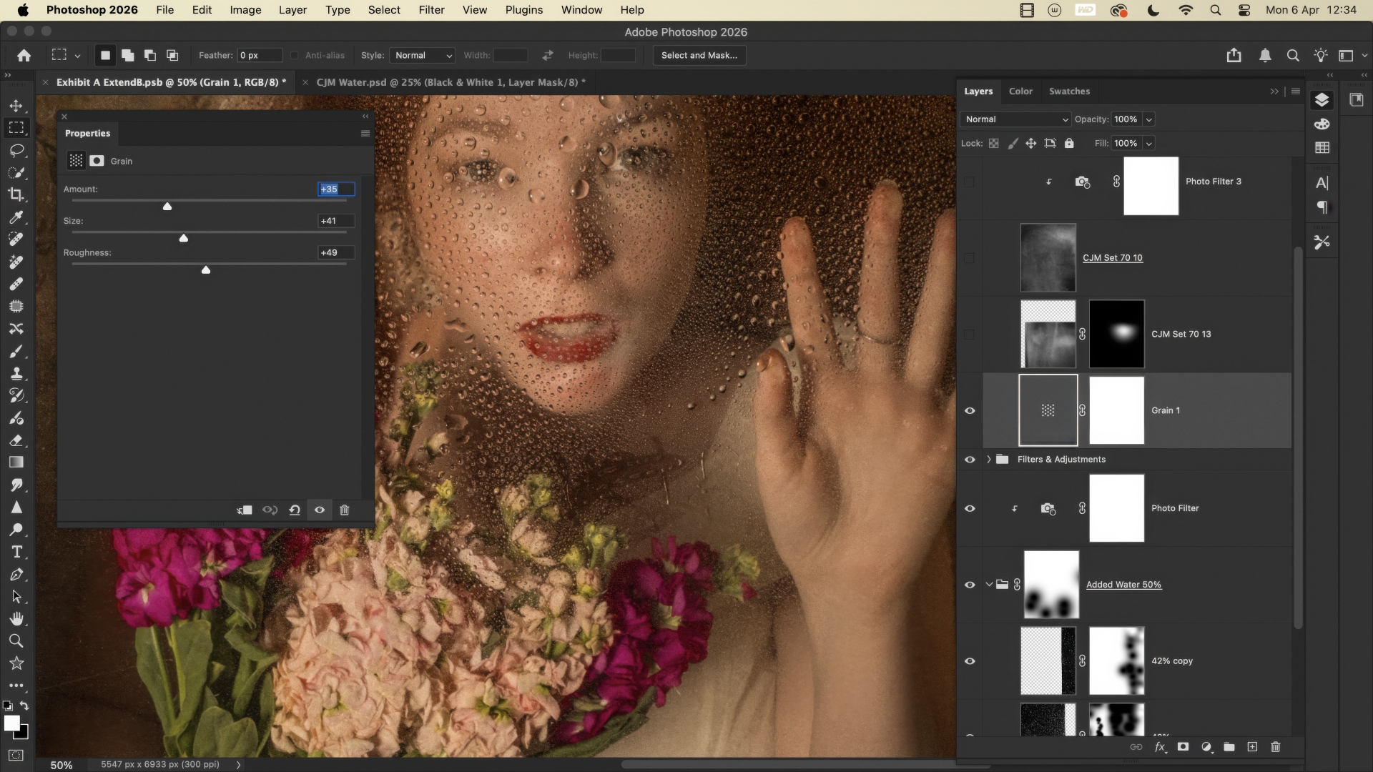Expand the Filters & Adjustments group
Viewport: 1373px width, 772px height.
(989, 460)
